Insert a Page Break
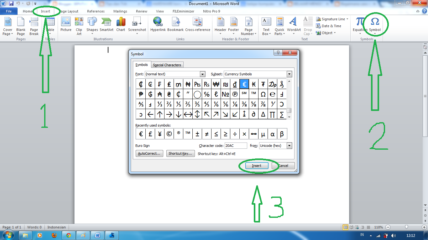Viewport: 428px width, 240px height. point(34,26)
